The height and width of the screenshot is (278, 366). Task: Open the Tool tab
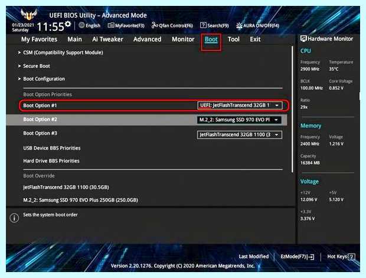234,39
